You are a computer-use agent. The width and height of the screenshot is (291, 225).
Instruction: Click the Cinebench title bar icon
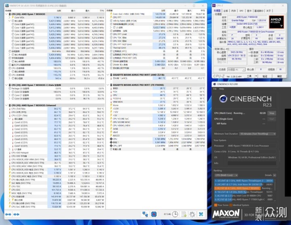pos(215,84)
